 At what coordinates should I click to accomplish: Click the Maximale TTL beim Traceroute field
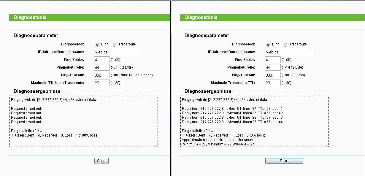tap(102, 83)
